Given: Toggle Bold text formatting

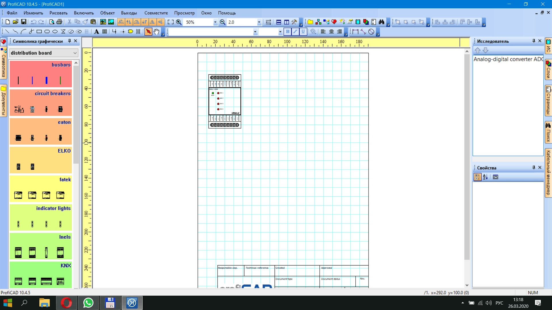Looking at the screenshot, I should point(287,32).
